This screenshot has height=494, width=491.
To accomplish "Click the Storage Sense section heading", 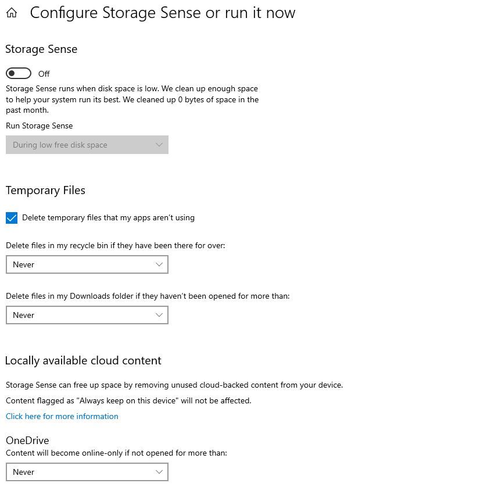I will pyautogui.click(x=41, y=49).
